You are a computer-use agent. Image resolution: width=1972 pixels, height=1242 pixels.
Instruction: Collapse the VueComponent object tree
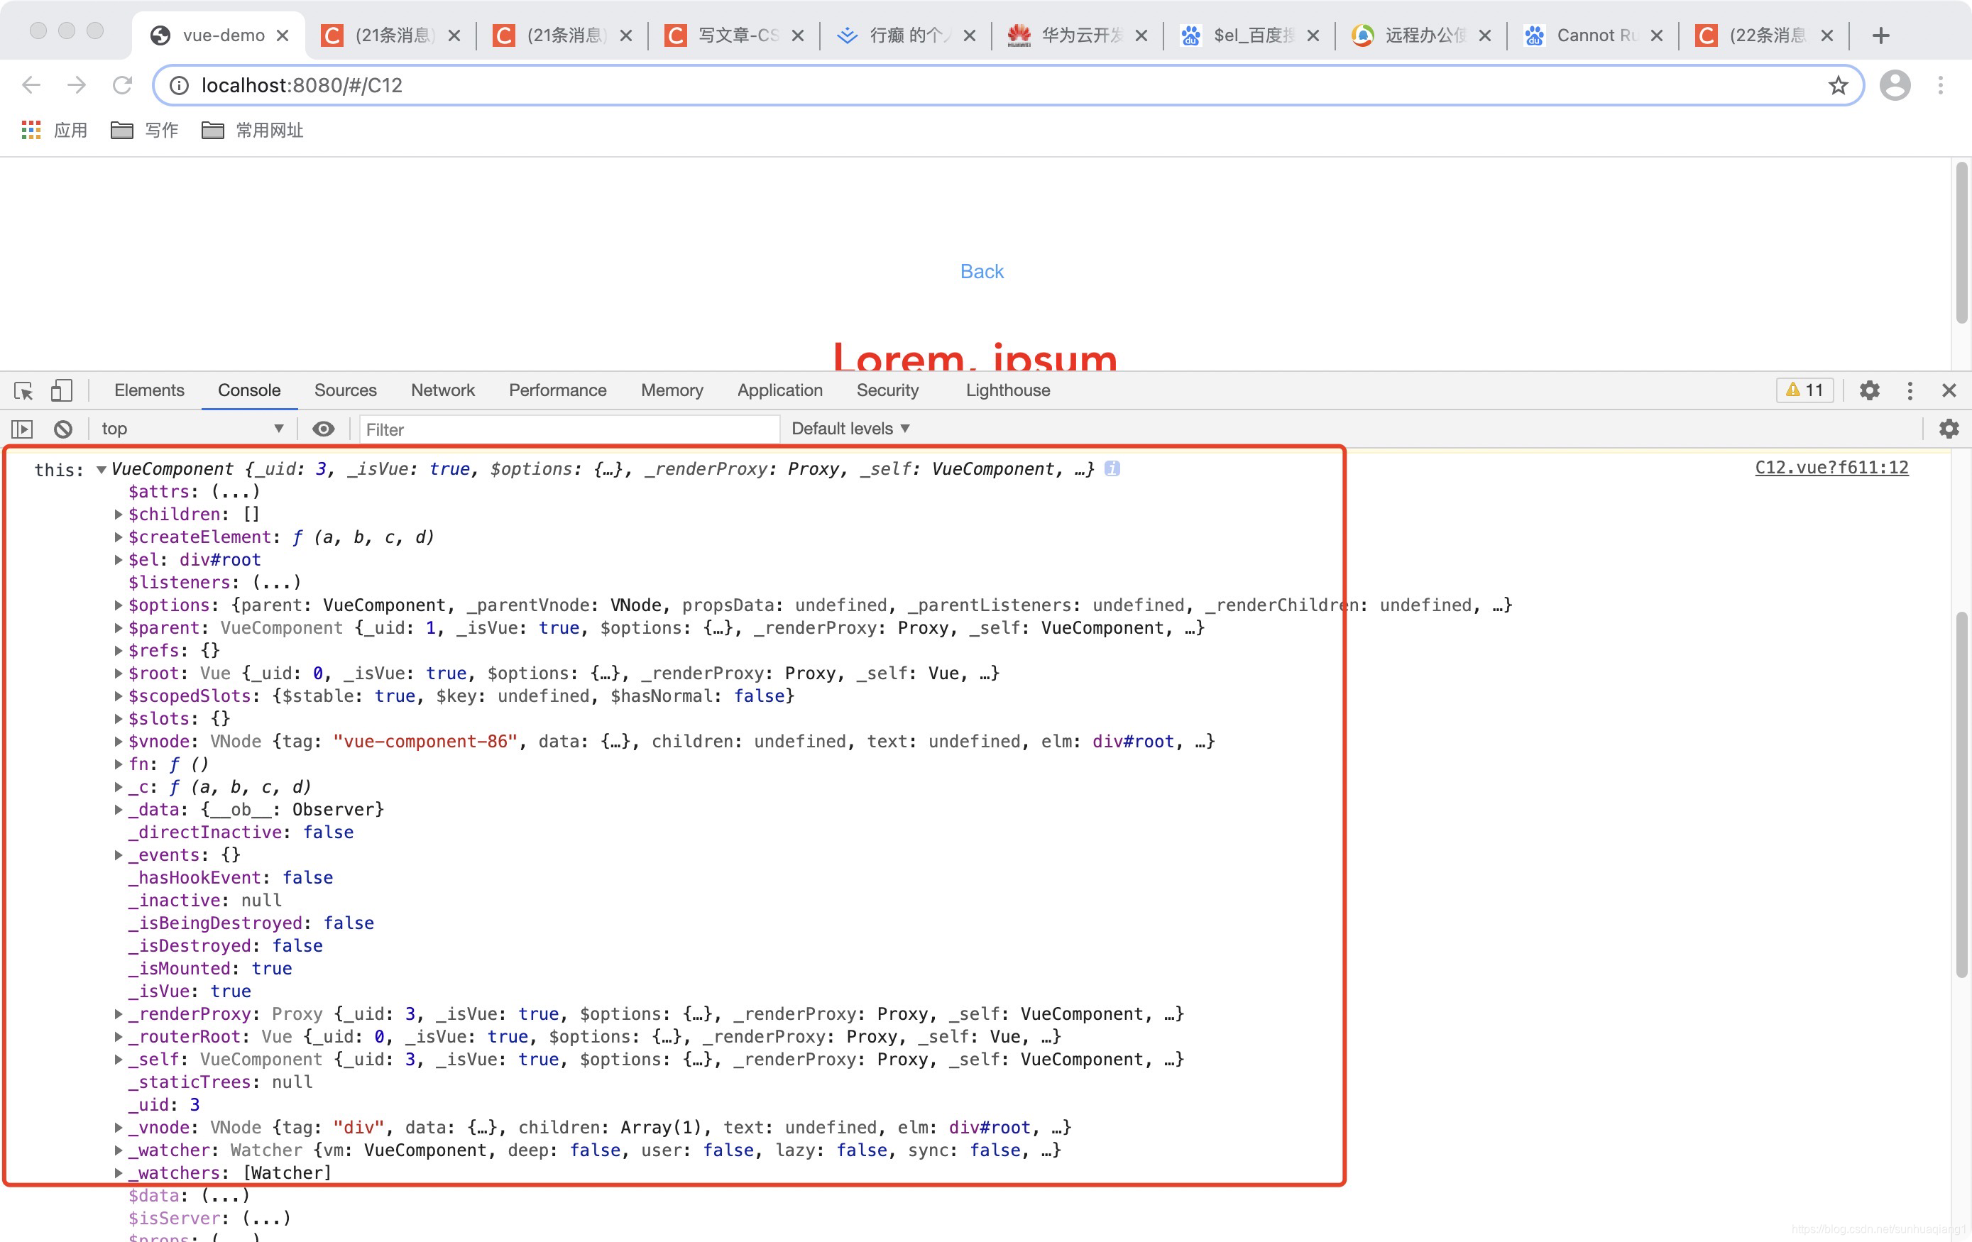(x=102, y=469)
